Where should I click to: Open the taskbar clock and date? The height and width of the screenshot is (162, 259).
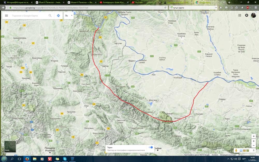tap(252, 159)
